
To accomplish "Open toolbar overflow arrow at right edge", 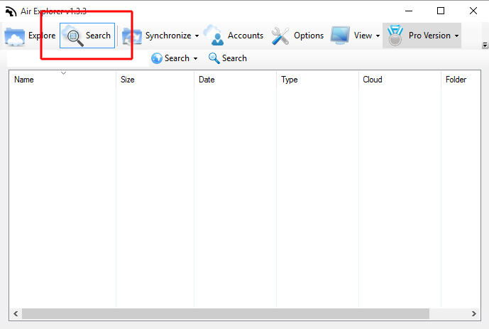I will (485, 45).
